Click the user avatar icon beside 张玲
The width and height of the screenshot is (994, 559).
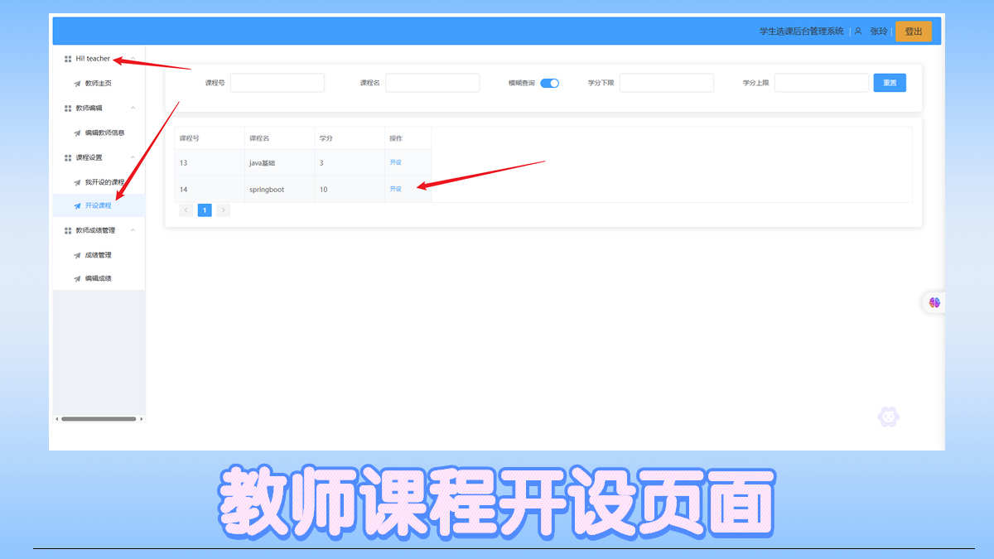(858, 31)
